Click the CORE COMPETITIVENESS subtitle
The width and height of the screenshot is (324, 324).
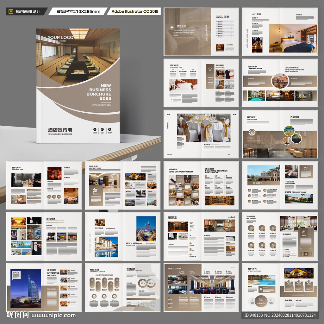click(x=181, y=172)
